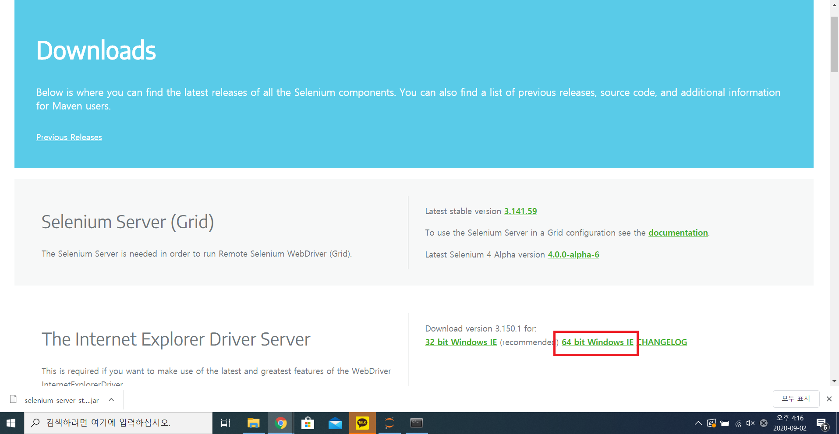Open the Previous Releases link
This screenshot has width=839, height=434.
click(x=69, y=137)
